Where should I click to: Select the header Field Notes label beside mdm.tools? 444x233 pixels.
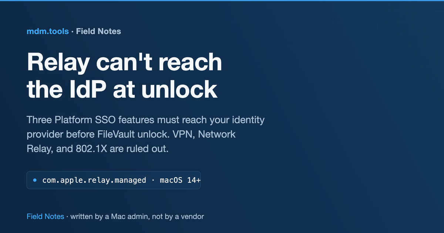pos(98,31)
